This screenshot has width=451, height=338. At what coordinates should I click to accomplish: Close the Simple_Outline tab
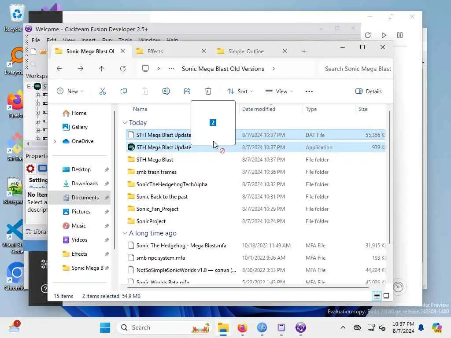285,51
